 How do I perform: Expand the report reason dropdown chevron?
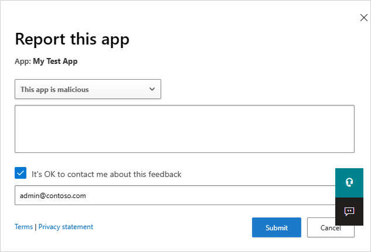[x=152, y=89]
